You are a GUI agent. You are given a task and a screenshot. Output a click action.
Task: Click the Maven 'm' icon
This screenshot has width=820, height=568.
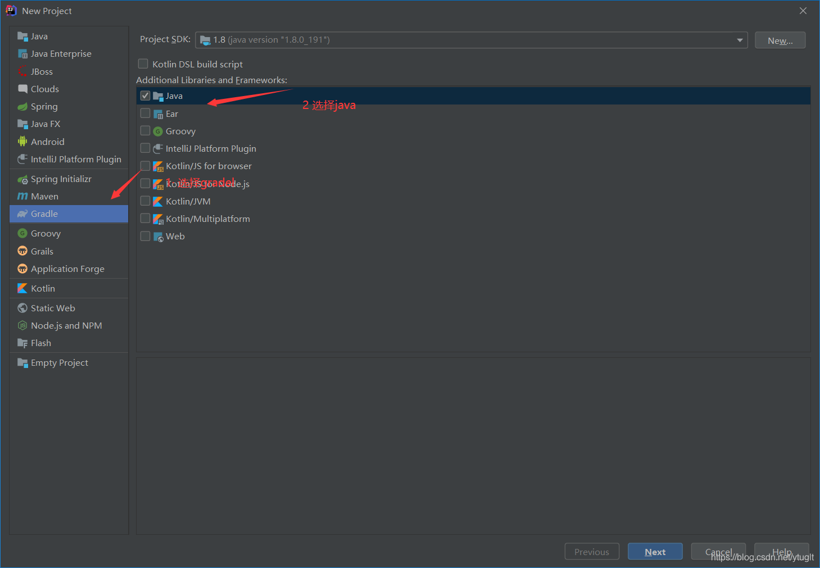(x=22, y=196)
